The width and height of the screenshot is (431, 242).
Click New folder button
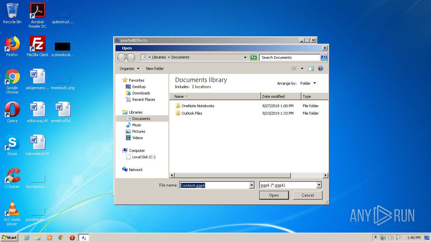(x=155, y=69)
